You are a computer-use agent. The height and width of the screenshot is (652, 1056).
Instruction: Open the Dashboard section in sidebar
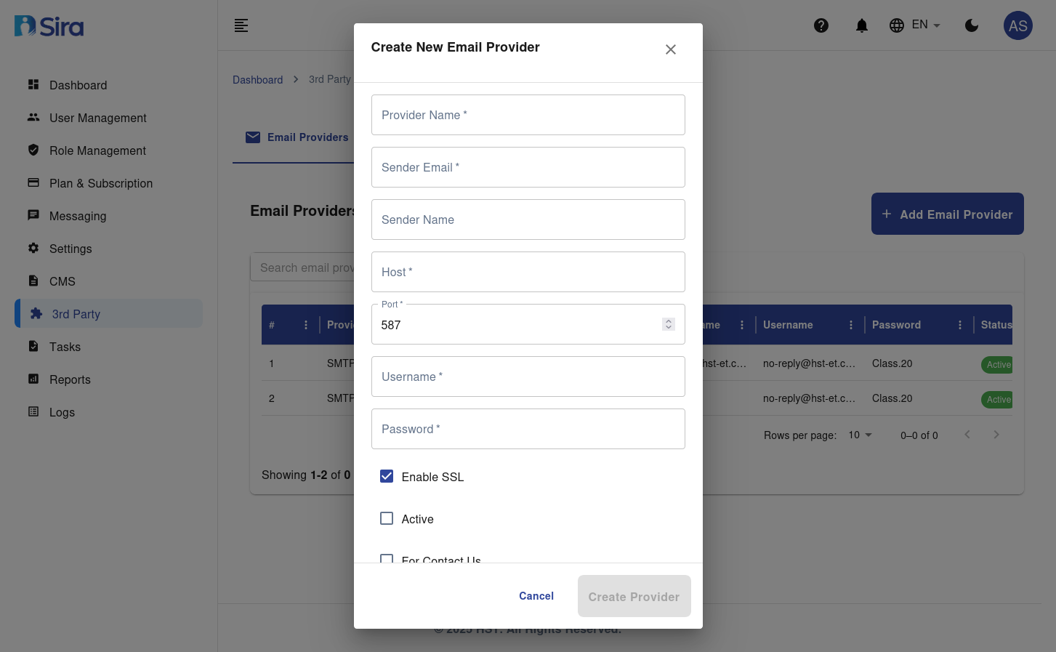[x=78, y=85]
